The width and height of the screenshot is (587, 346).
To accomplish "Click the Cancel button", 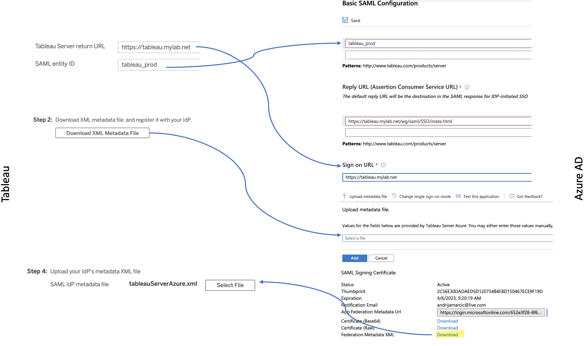I will 381,258.
